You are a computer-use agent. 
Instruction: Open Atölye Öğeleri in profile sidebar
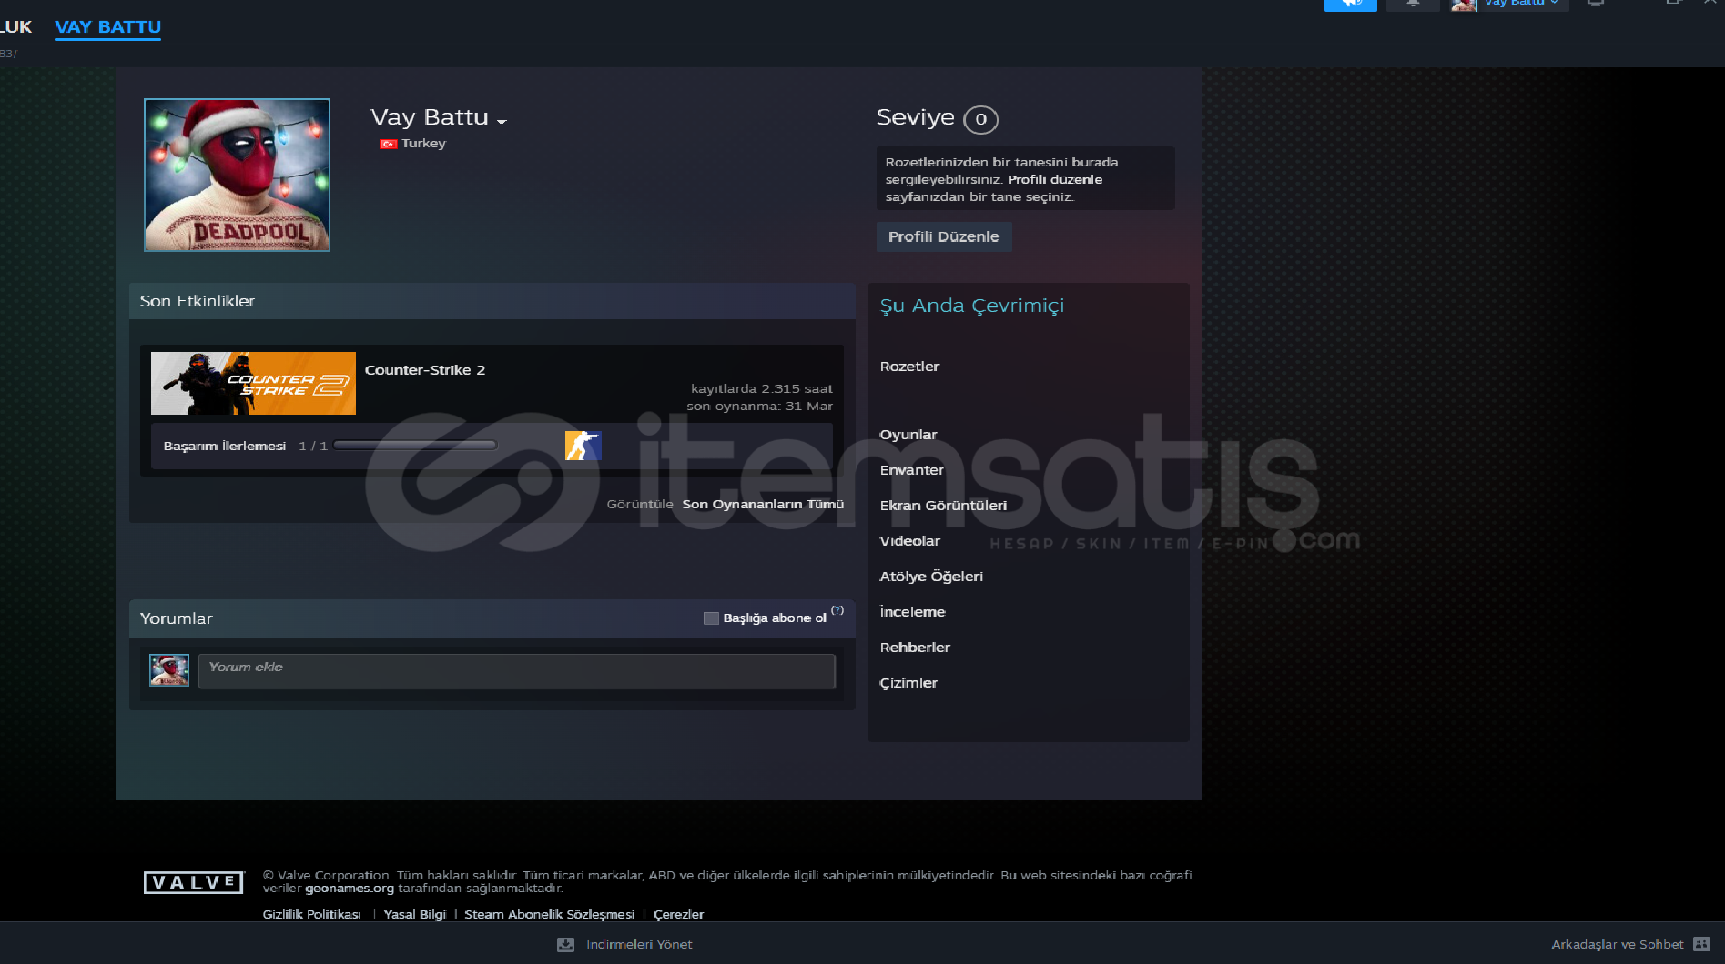point(931,577)
